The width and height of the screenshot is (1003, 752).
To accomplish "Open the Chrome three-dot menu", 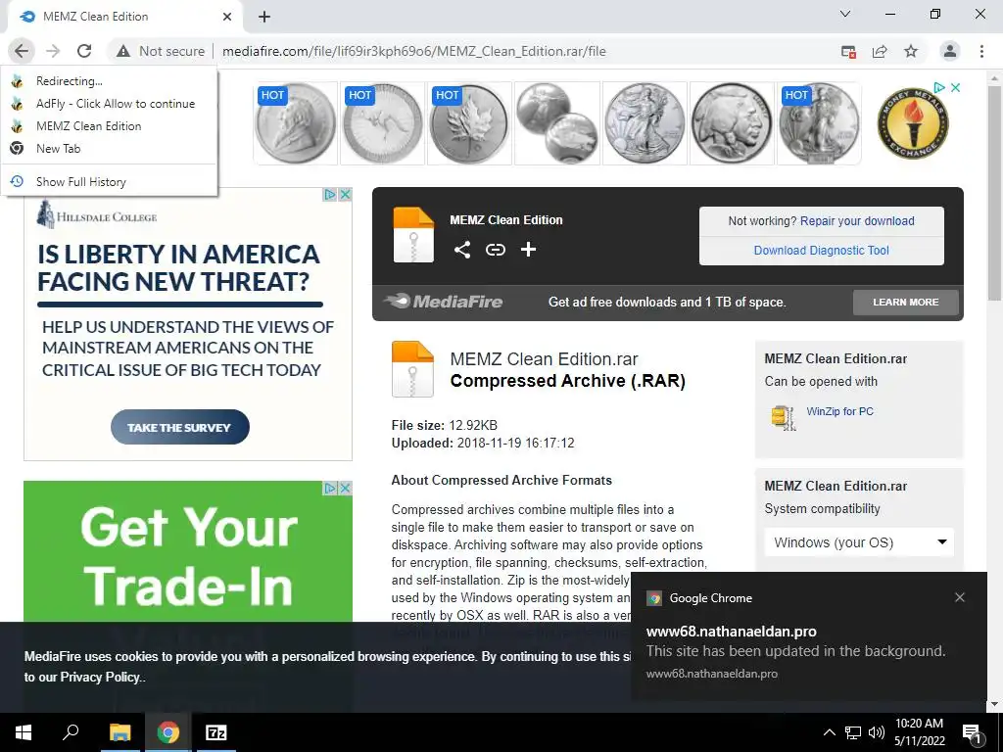I will [981, 51].
